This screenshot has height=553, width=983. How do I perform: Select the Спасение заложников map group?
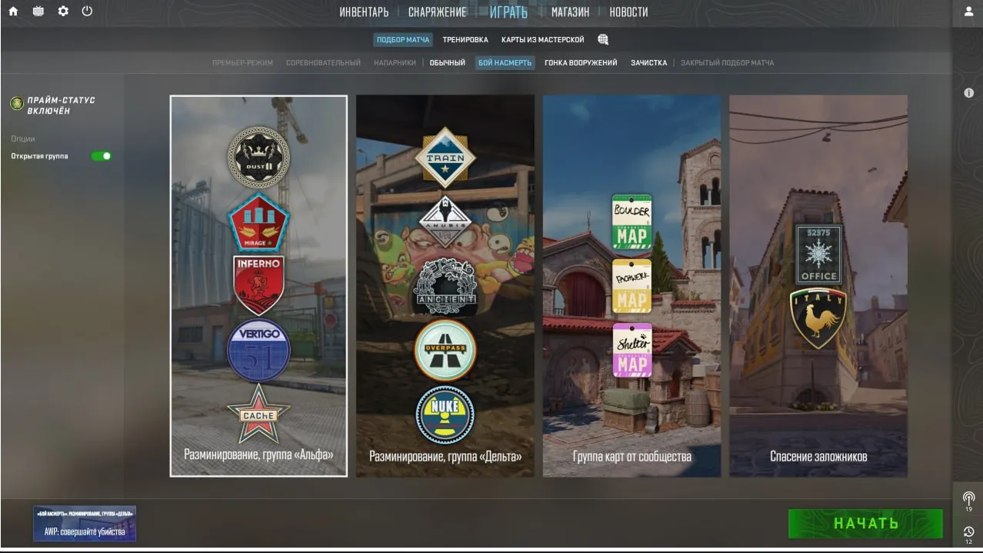tap(818, 285)
